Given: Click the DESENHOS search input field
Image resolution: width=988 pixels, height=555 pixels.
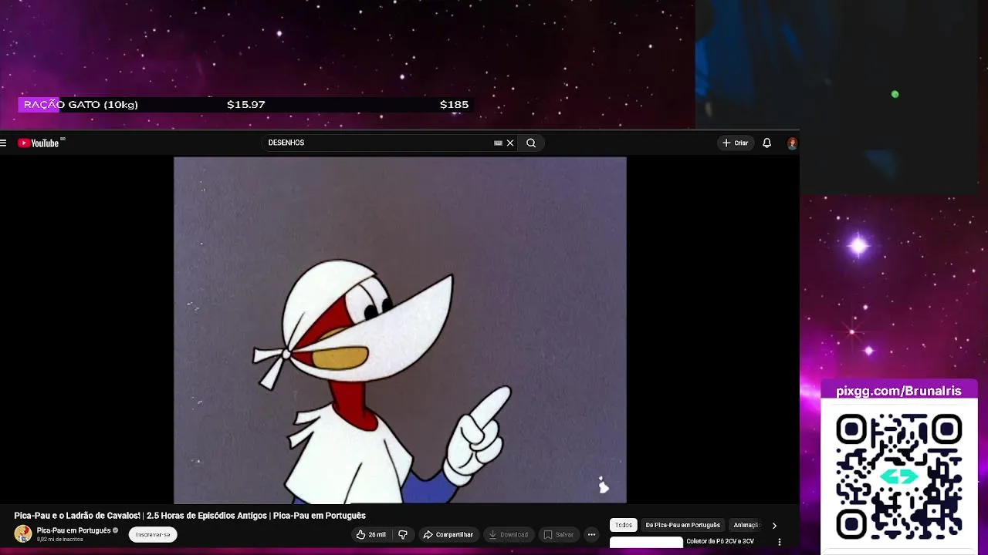Looking at the screenshot, I should [x=378, y=143].
